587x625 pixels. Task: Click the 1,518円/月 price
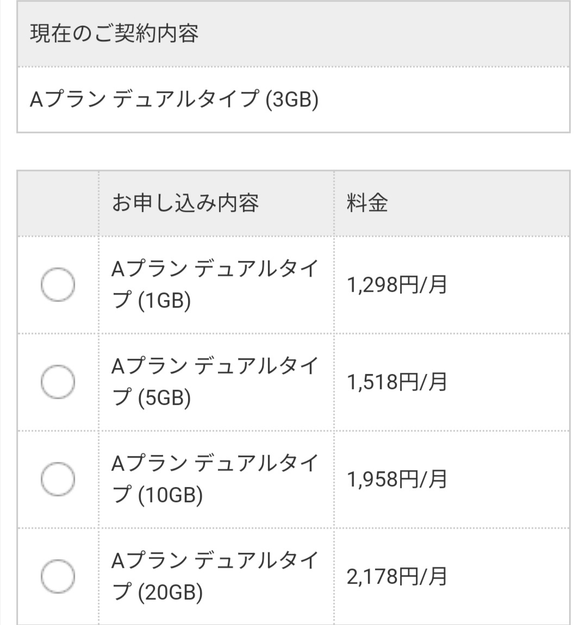point(397,382)
